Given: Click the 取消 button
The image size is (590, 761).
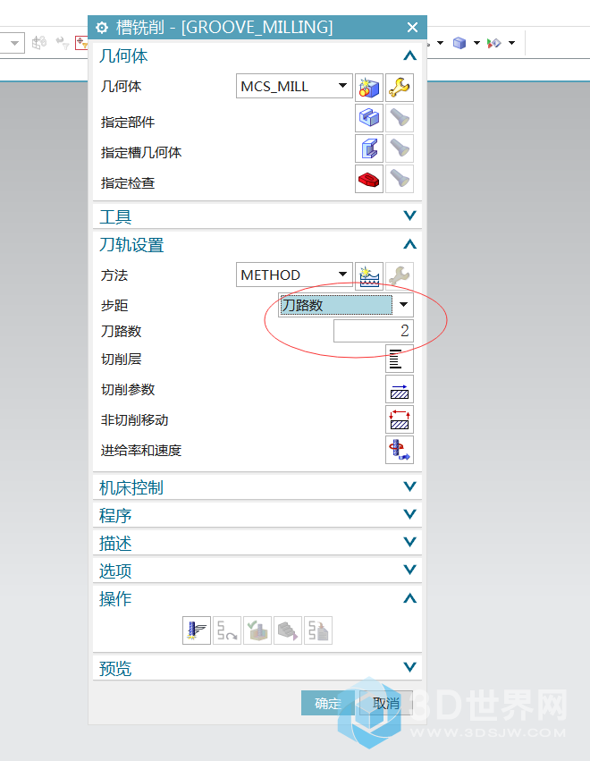Looking at the screenshot, I should coord(386,703).
